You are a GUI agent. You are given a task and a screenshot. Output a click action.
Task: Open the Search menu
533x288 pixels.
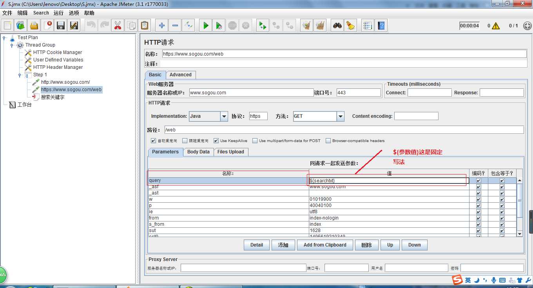click(41, 13)
